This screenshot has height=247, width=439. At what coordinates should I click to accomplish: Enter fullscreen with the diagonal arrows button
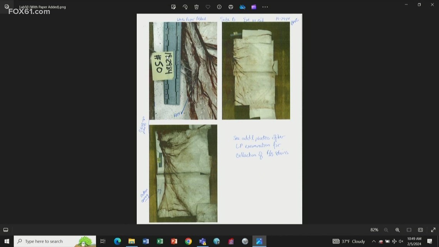434,230
